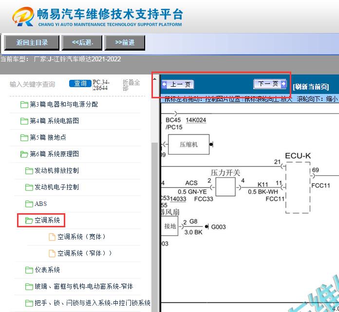Click folder icon beside 发动机排放控制
The height and width of the screenshot is (312, 339).
[x=29, y=171]
